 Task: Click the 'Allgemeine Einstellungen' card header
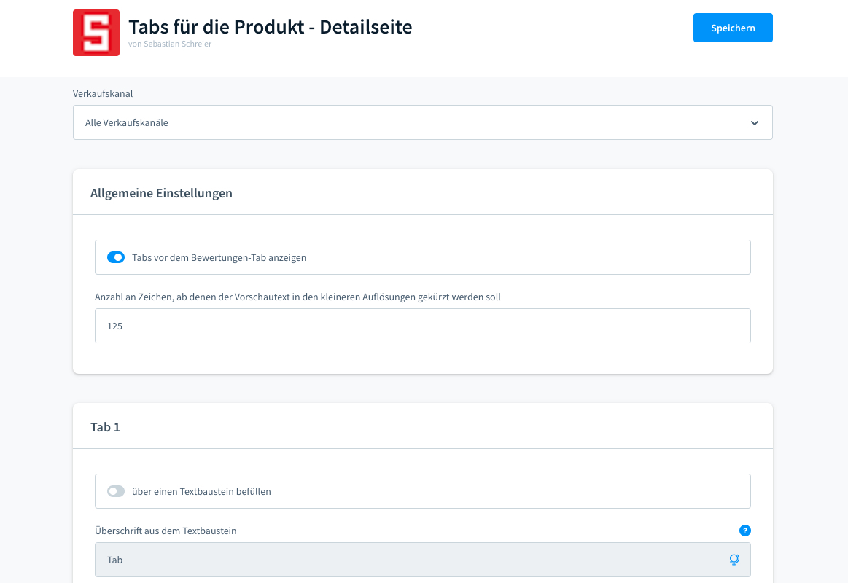161,193
